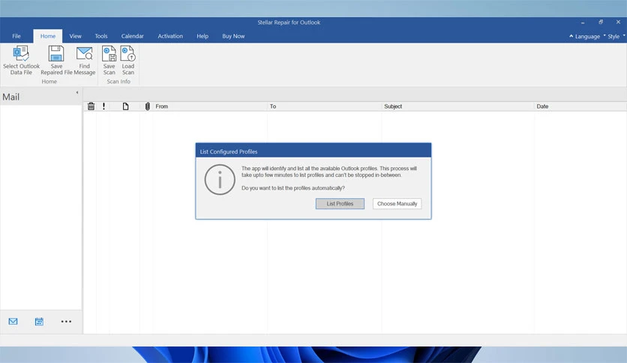Click Load Scan icon

pyautogui.click(x=128, y=53)
